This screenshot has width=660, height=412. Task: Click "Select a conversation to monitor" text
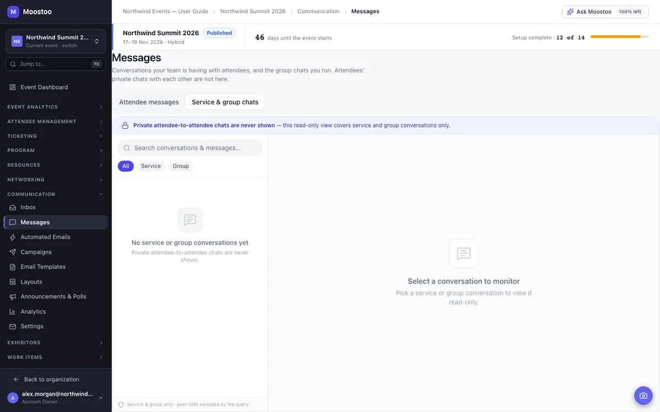pos(464,281)
